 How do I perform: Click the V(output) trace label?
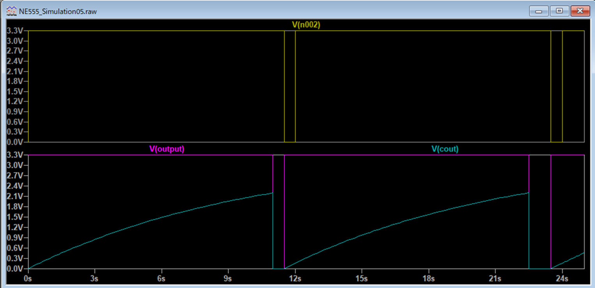coord(167,149)
